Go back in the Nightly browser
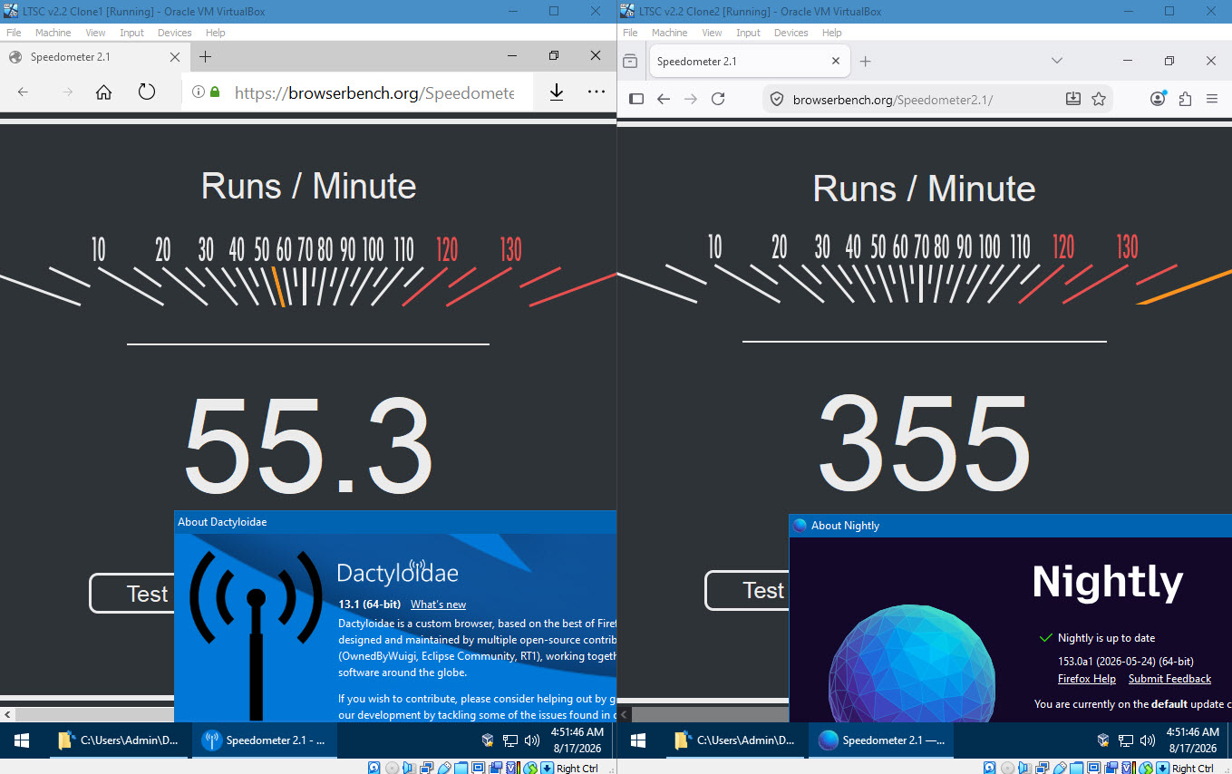1232x774 pixels. [x=664, y=99]
